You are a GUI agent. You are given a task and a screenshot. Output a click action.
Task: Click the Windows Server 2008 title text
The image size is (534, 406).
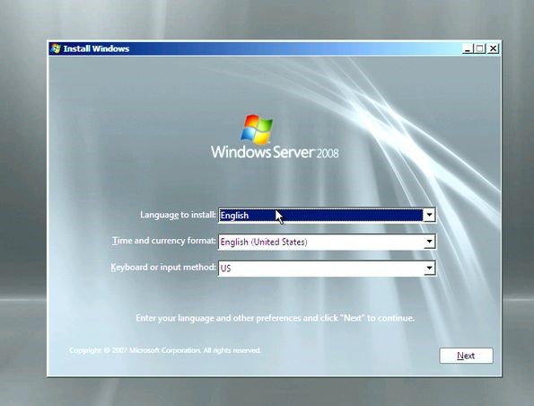(275, 152)
